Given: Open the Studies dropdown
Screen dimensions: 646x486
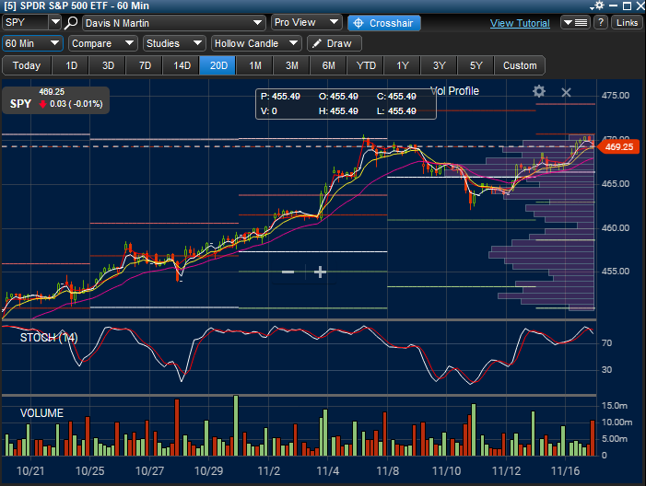Looking at the screenshot, I should click(174, 43).
